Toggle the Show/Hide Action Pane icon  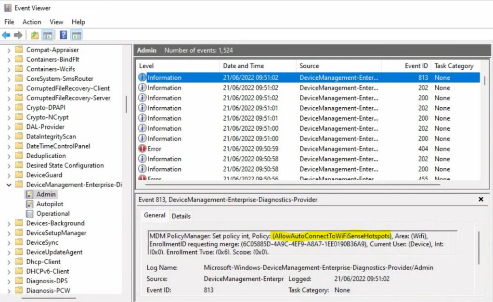coord(77,35)
